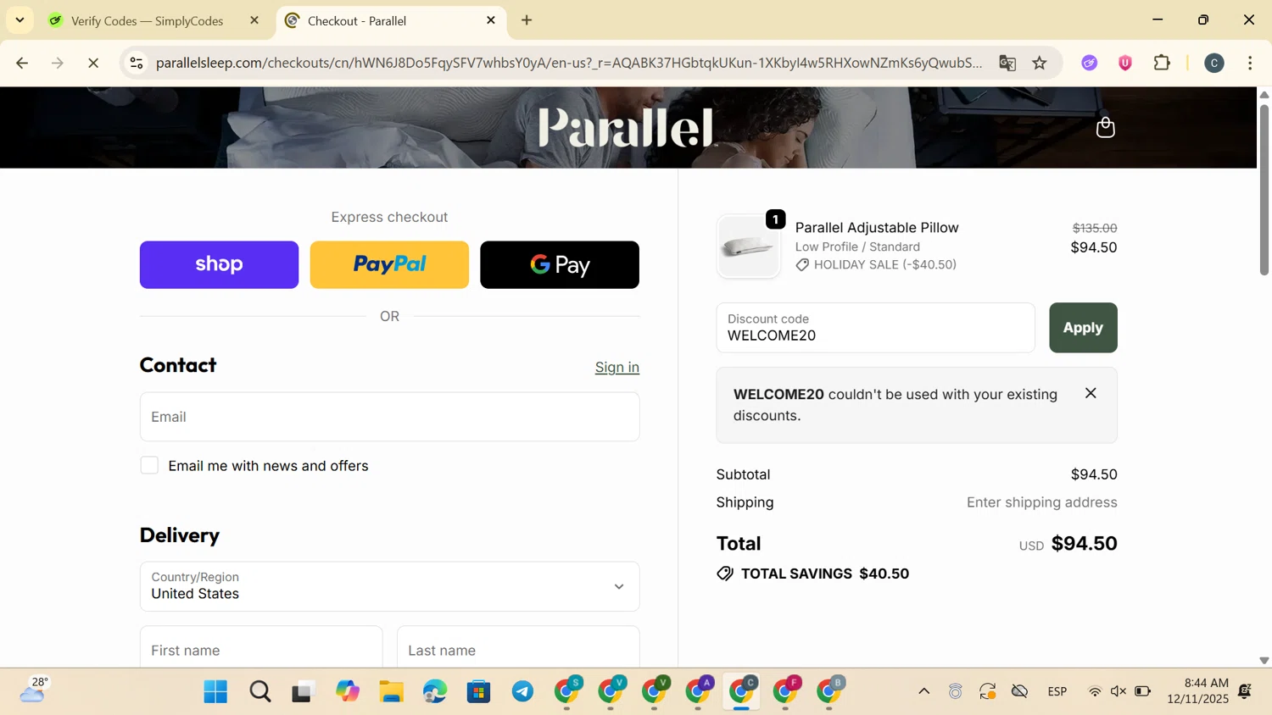This screenshot has height=715, width=1272.
Task: Open the Wi-Fi network icon
Action: tap(1095, 692)
